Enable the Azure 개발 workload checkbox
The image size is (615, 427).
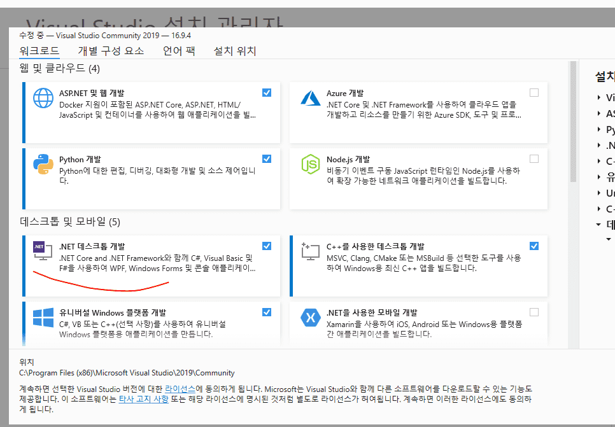pos(534,92)
